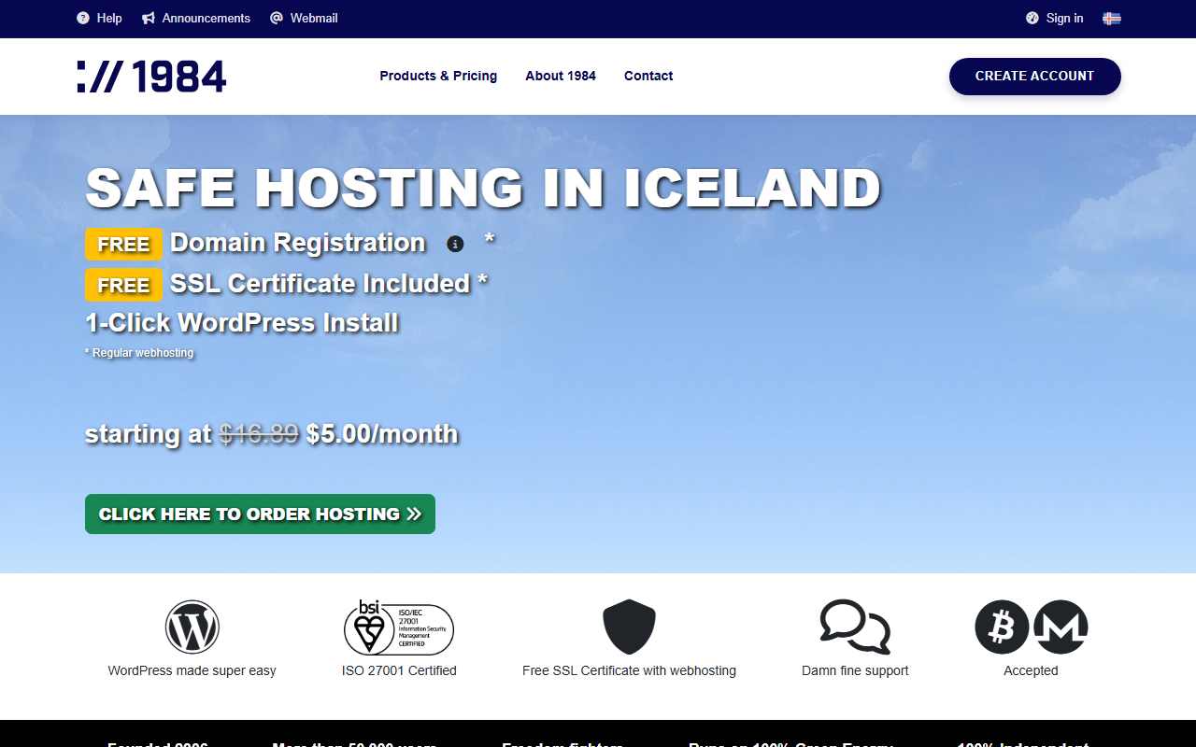Click the 1984 logo
The image size is (1196, 747).
click(151, 77)
